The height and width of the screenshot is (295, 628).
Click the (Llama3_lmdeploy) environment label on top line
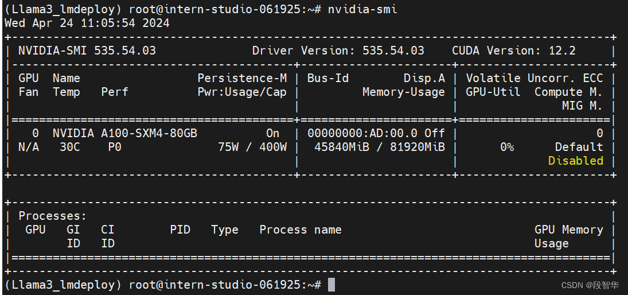[x=63, y=10]
